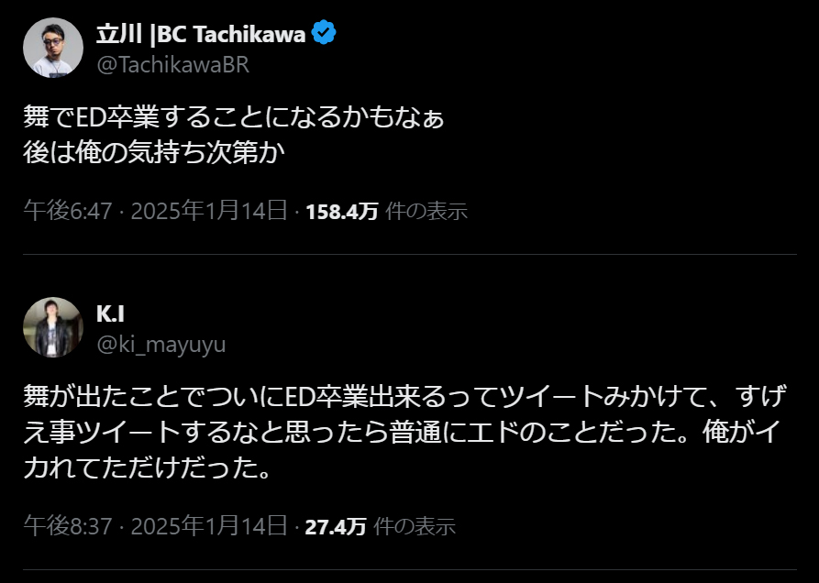
Task: Click the display name 立川 |BC Tachikawa
Action: click(x=202, y=35)
